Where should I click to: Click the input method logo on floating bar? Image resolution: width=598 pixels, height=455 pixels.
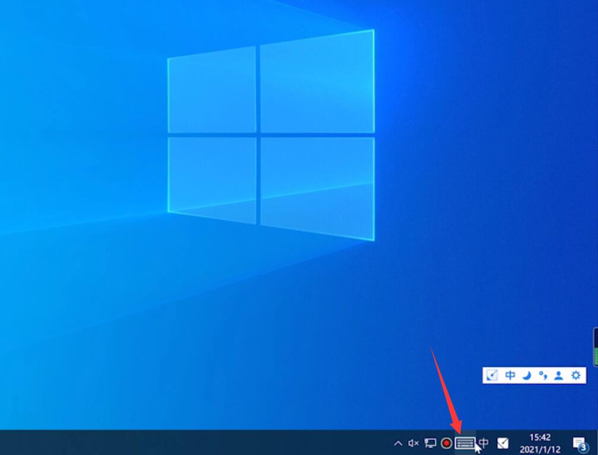tap(492, 376)
